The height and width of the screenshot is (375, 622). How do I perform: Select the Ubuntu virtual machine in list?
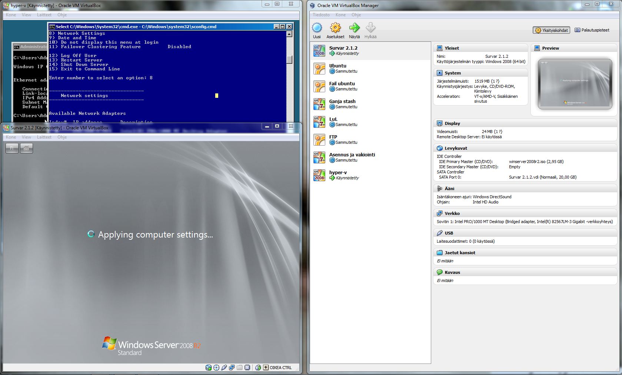point(337,68)
